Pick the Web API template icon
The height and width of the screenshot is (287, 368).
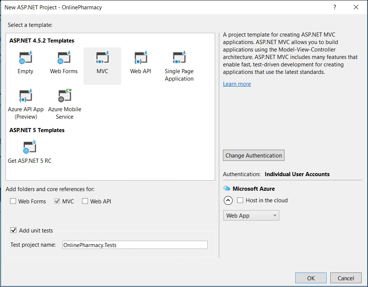[x=141, y=57]
